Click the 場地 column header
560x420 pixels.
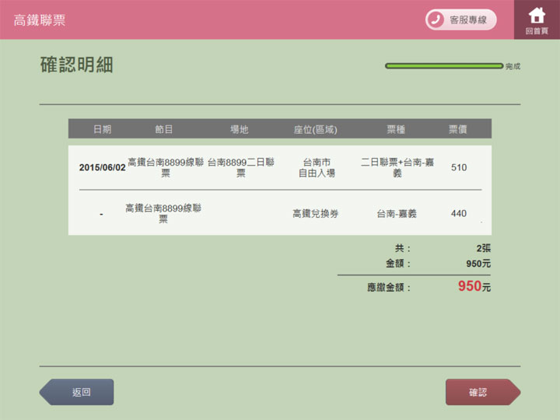coord(240,129)
